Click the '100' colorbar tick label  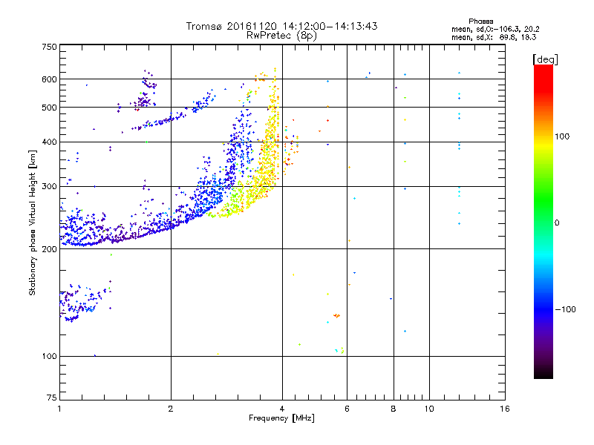(562, 136)
